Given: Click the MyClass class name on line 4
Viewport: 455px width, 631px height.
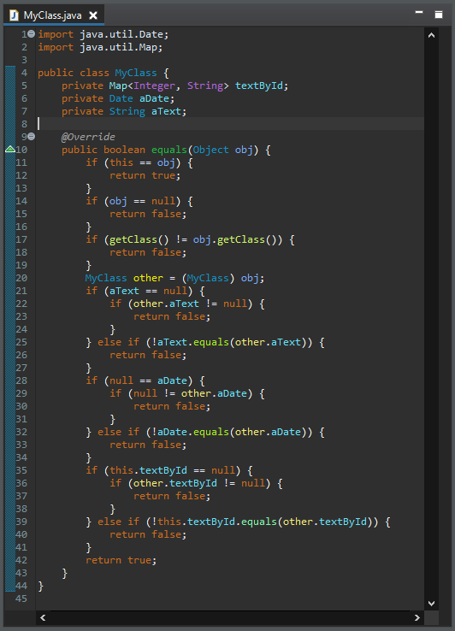Looking at the screenshot, I should click(x=136, y=73).
